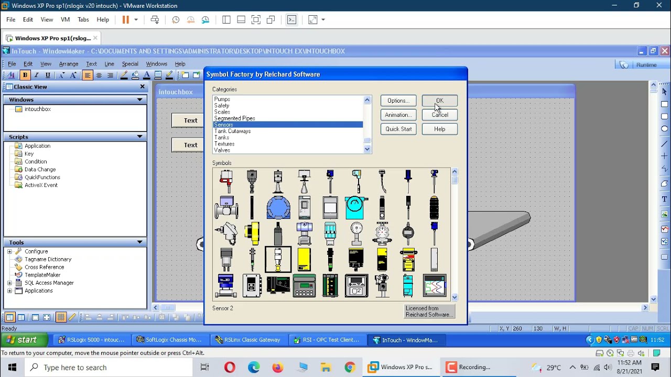Select the highlighted Sensor 2 symbol
The height and width of the screenshot is (377, 671).
click(278, 260)
